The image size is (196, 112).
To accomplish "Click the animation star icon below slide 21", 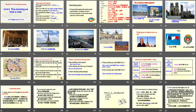I will click(x=67, y=111).
